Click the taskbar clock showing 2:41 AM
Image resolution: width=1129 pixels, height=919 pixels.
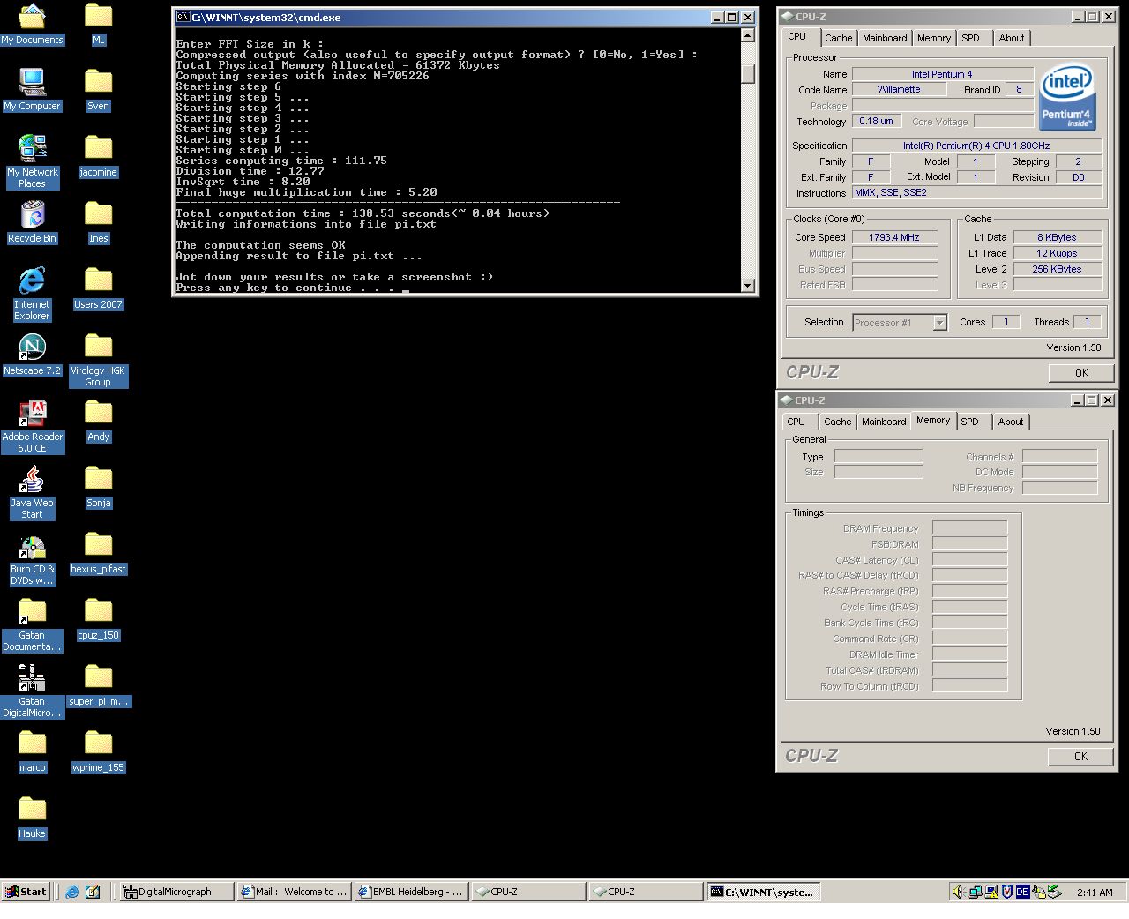point(1095,892)
